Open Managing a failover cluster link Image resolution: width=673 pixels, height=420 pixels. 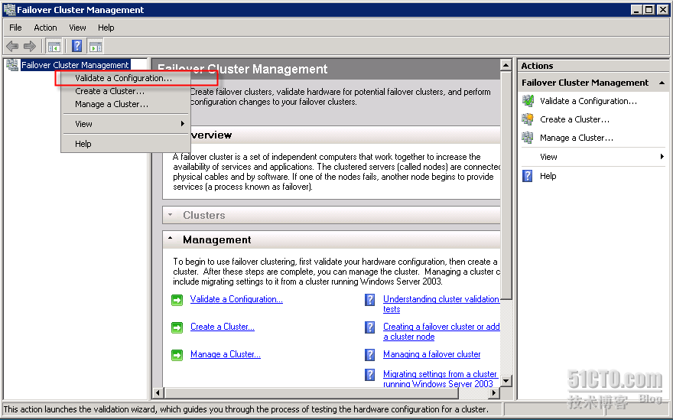[x=432, y=354]
